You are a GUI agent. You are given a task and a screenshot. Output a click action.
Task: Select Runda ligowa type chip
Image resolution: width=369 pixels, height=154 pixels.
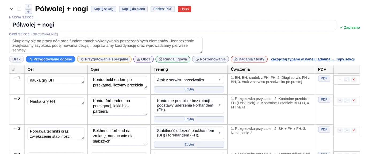(x=173, y=59)
